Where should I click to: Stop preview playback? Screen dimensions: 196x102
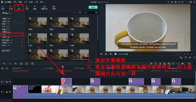[116, 54]
